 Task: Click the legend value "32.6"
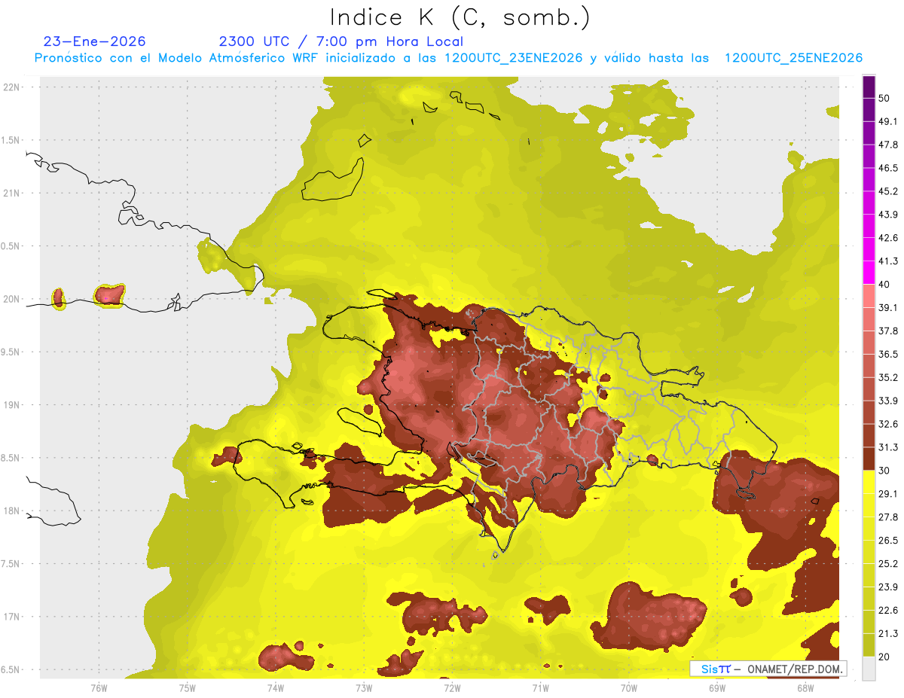(888, 424)
